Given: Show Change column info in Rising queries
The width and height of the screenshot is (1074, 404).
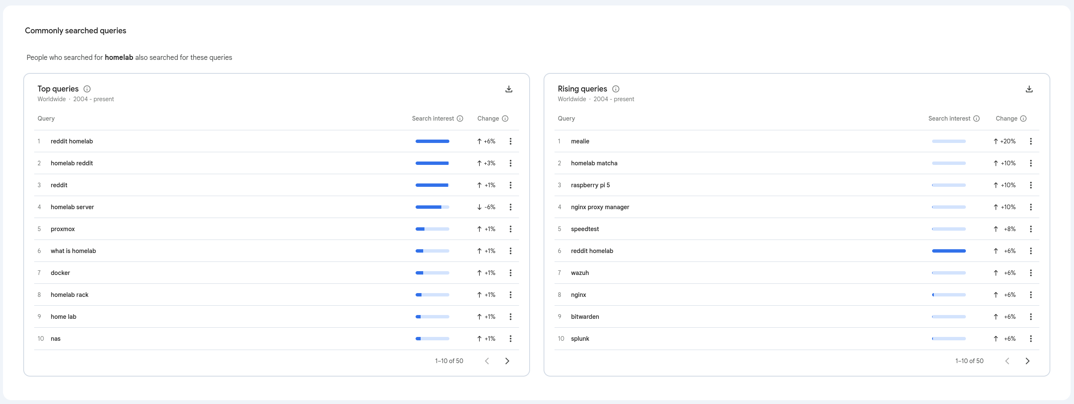Looking at the screenshot, I should (x=1023, y=119).
